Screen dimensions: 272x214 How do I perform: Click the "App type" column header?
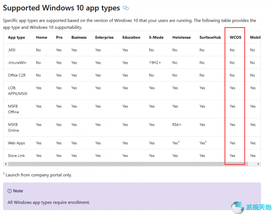tap(16, 37)
